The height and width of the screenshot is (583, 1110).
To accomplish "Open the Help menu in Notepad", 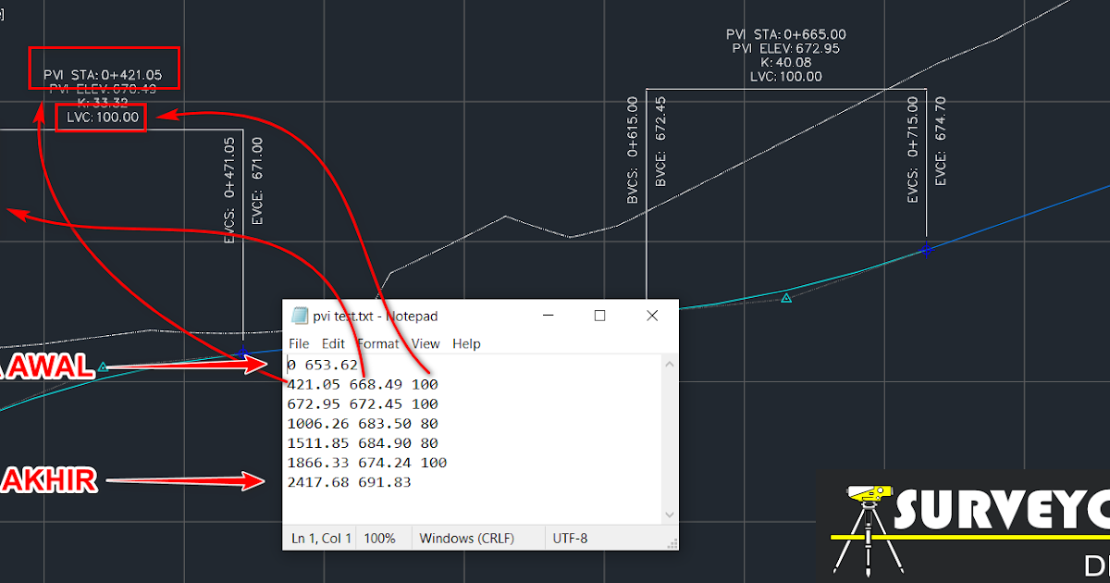I will [x=466, y=343].
